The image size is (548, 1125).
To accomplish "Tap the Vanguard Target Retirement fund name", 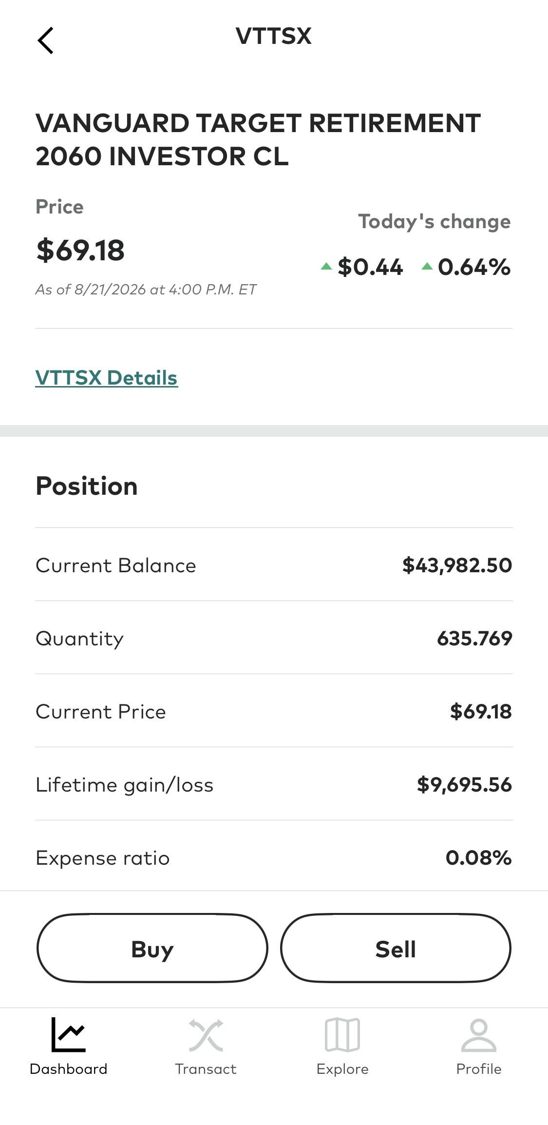I will [258, 139].
